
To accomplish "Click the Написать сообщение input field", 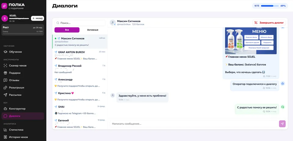I will pyautogui.click(x=194, y=124).
